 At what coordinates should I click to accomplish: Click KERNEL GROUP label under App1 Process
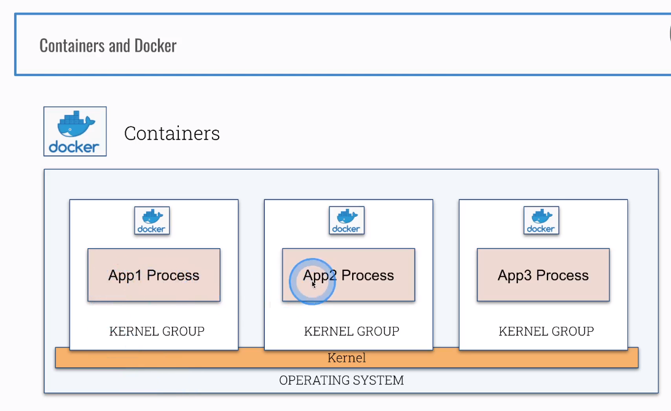click(157, 331)
